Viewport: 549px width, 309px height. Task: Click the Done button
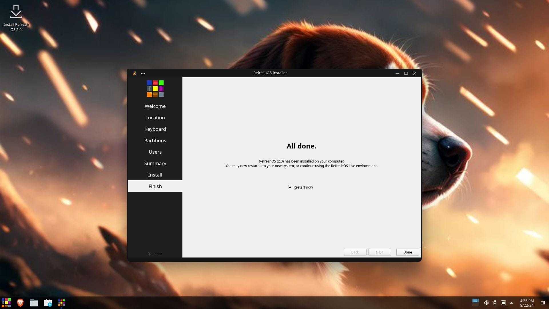tap(407, 252)
